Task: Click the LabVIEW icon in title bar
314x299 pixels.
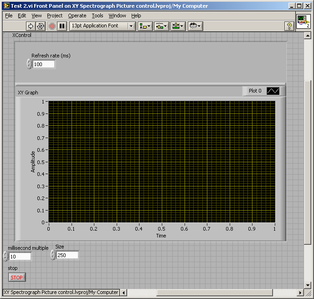Action: 6,6
